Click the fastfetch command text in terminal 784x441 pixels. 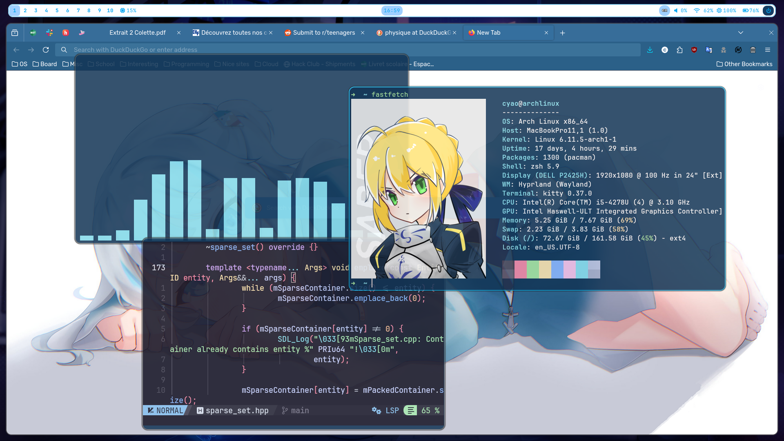390,95
